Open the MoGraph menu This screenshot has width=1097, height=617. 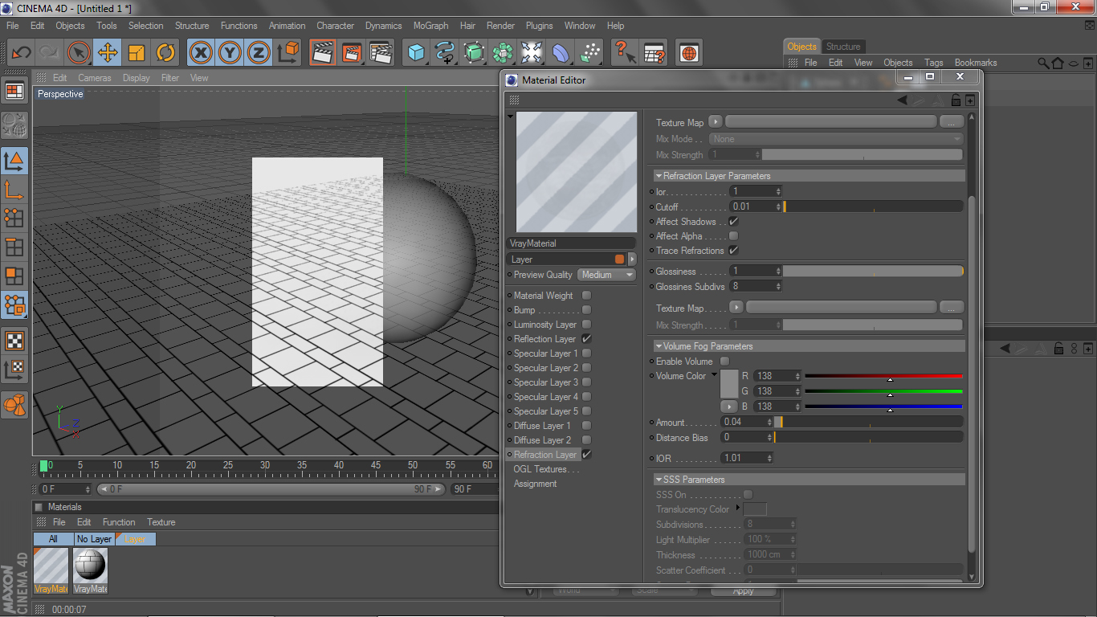pyautogui.click(x=430, y=26)
